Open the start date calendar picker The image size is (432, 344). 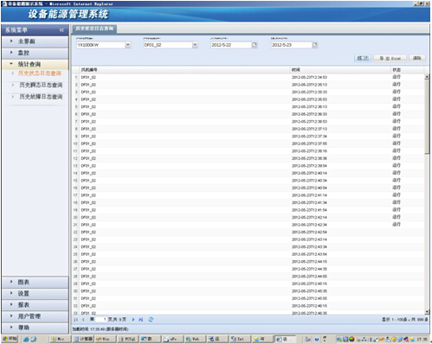pyautogui.click(x=255, y=45)
